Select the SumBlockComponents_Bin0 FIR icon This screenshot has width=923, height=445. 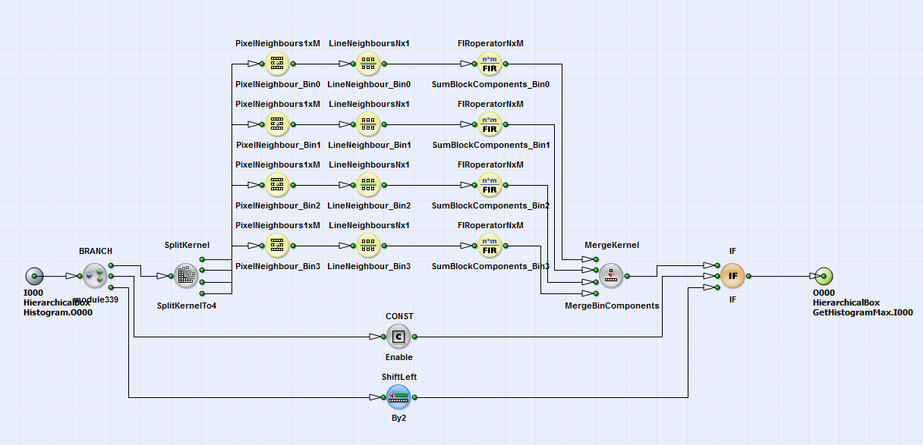[490, 64]
